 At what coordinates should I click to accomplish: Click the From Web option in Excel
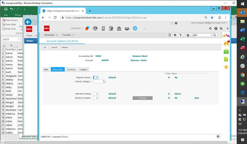(9, 24)
